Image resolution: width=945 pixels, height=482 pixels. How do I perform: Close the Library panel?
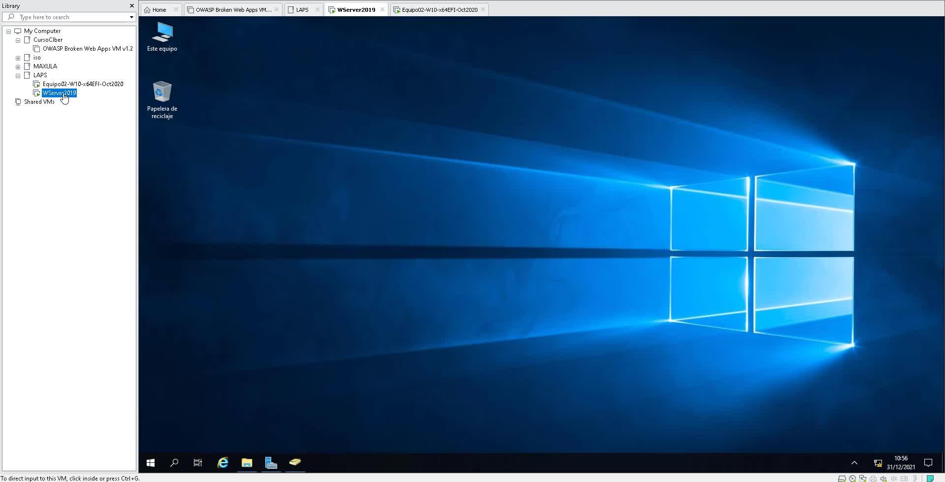131,6
